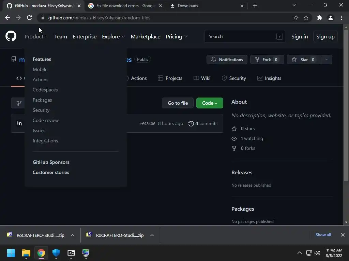Click Show all downloads
The height and width of the screenshot is (261, 349).
tap(323, 235)
